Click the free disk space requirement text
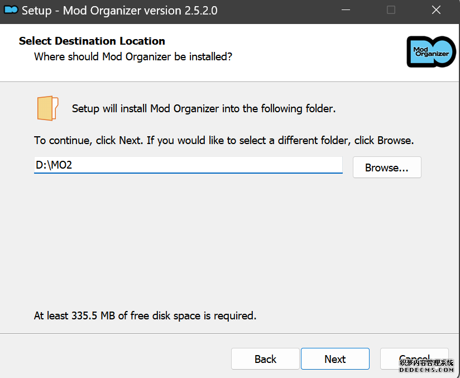 click(145, 316)
